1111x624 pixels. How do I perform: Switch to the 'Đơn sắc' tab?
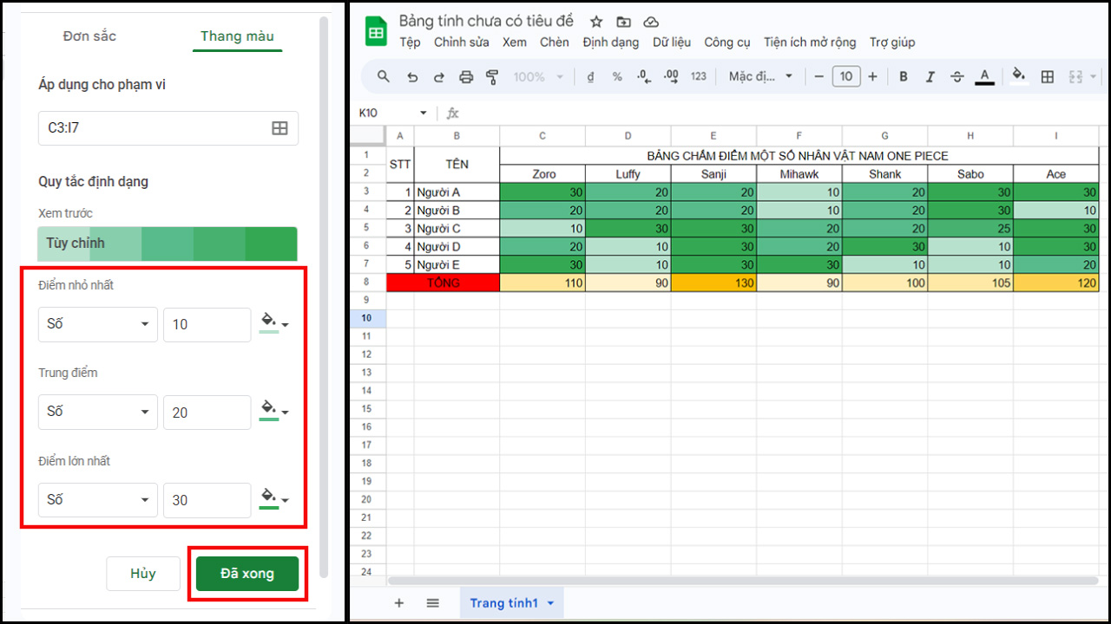point(89,36)
